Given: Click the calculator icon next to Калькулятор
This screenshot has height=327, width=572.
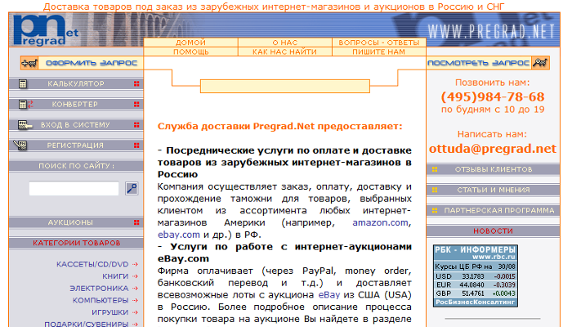Looking at the screenshot, I should 23,84.
